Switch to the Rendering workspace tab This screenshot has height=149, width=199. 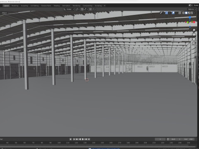76,6
